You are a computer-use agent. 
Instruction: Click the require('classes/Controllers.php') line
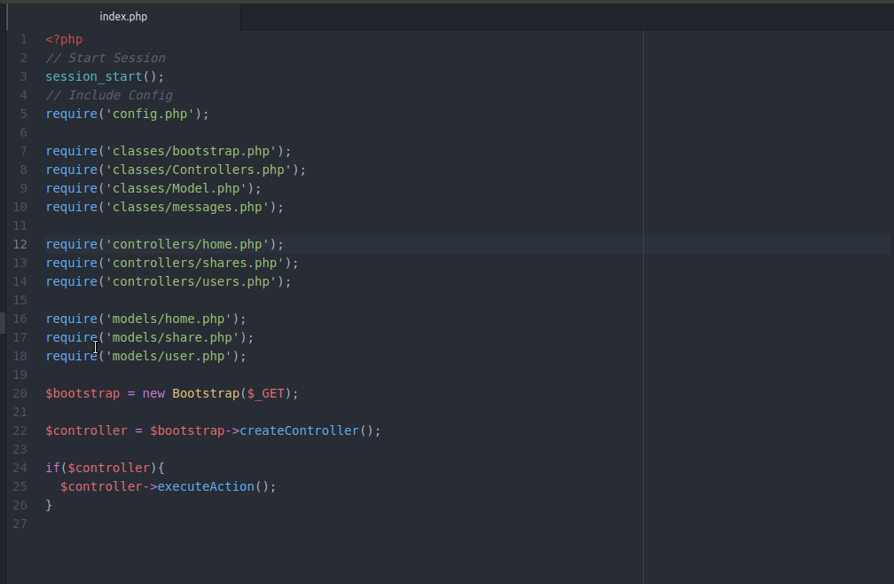(175, 170)
